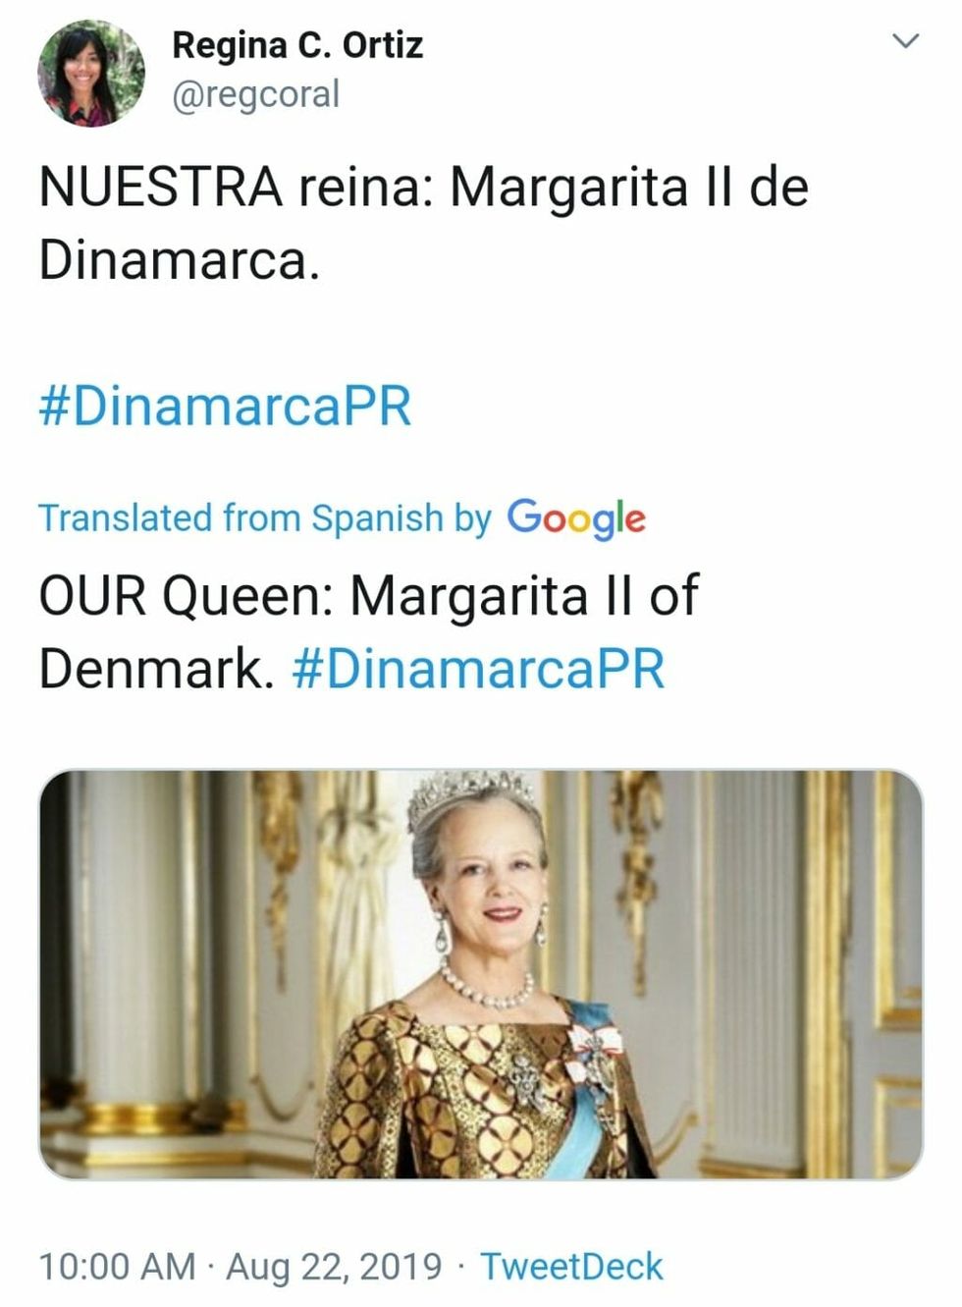Viewport: 962px width, 1307px height.
Task: Open the Regina C. Ortiz display name
Action: coord(297,45)
